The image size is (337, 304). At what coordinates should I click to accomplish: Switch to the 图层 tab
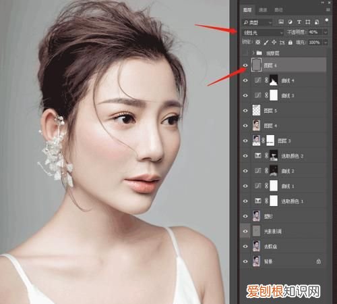coord(247,10)
